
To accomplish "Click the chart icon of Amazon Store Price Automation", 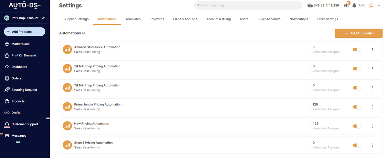I will click(67, 50).
